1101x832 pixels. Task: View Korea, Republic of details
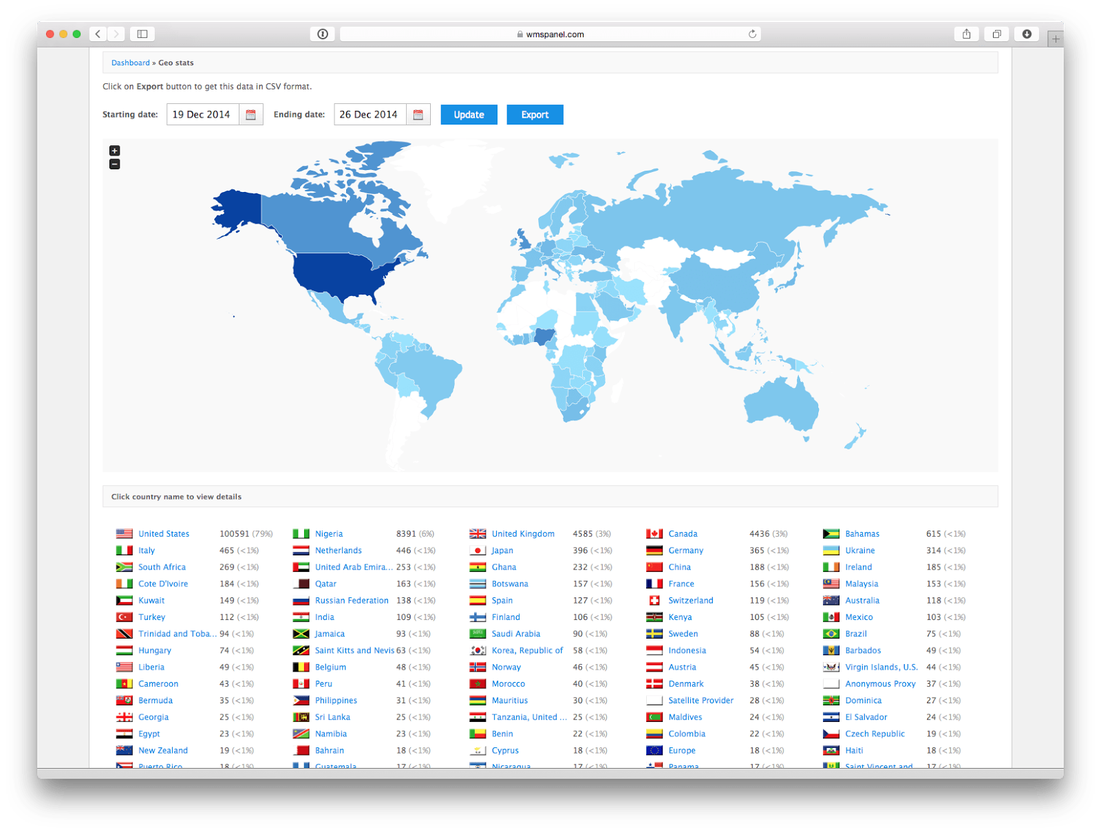click(x=527, y=650)
